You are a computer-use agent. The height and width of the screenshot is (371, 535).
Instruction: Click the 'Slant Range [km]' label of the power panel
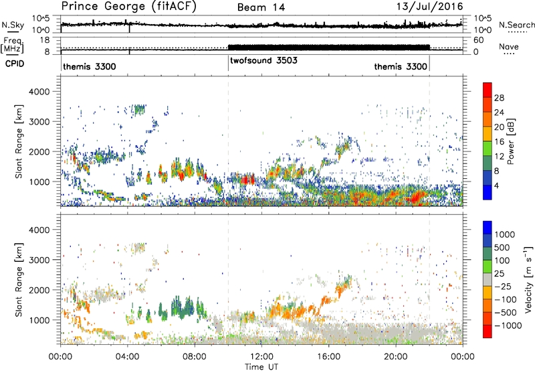(19, 141)
